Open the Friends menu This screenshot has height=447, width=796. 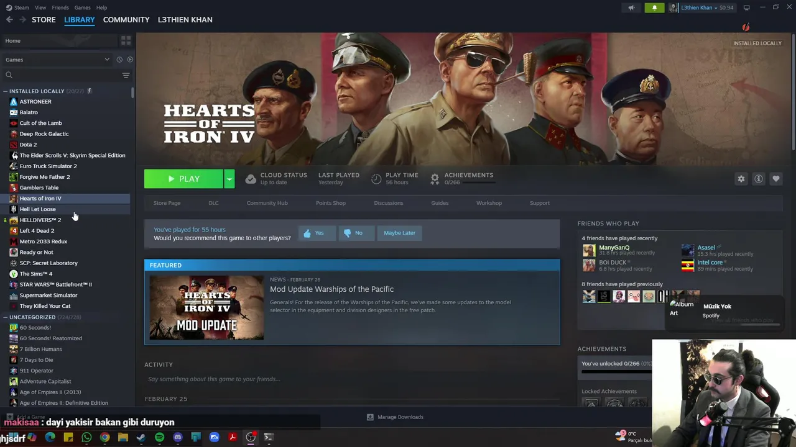point(60,7)
